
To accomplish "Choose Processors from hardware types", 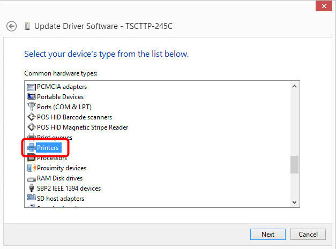I will tap(51, 158).
